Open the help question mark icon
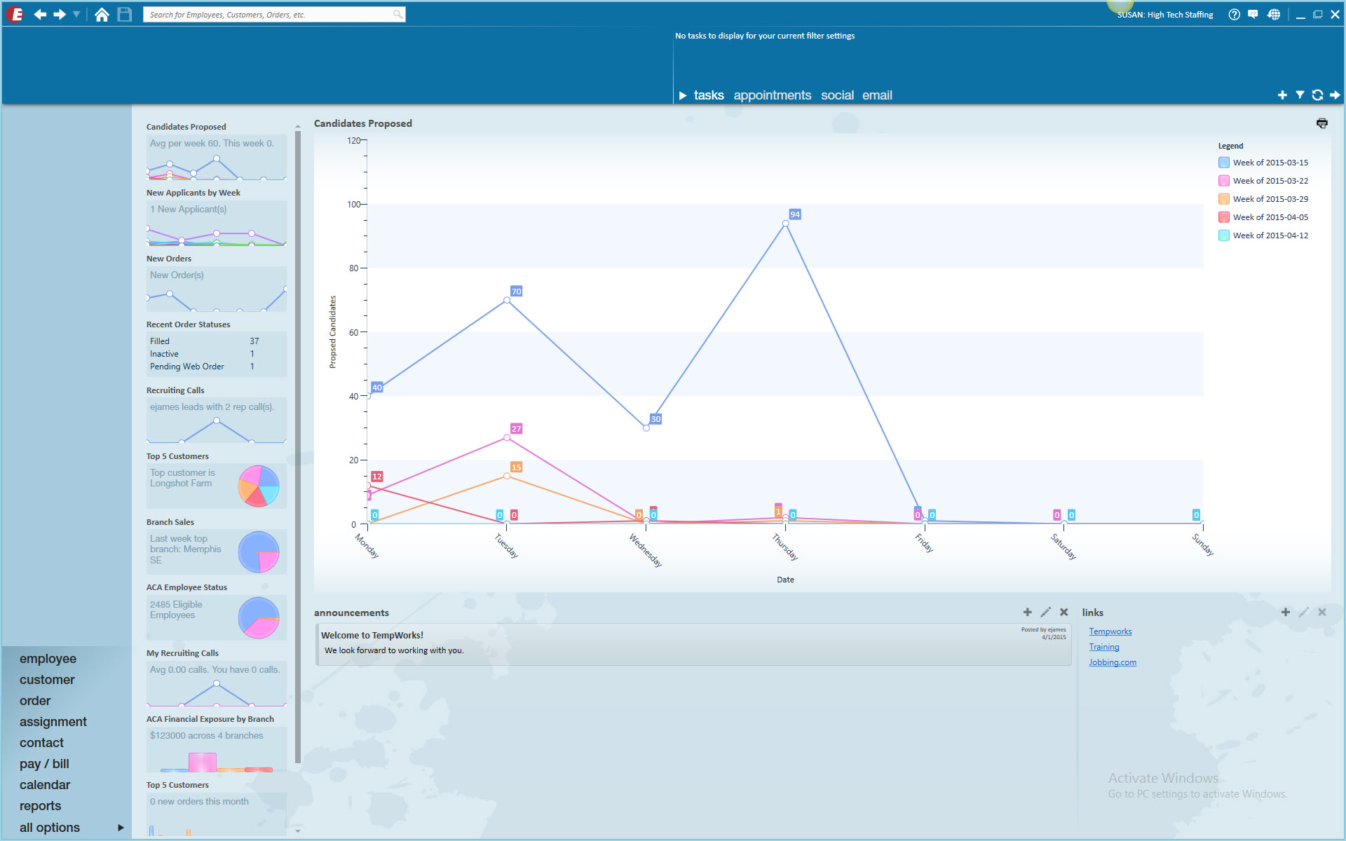The image size is (1346, 841). tap(1234, 15)
